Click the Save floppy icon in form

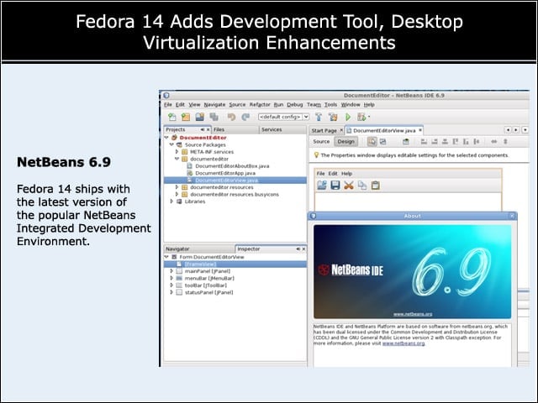tap(335, 186)
